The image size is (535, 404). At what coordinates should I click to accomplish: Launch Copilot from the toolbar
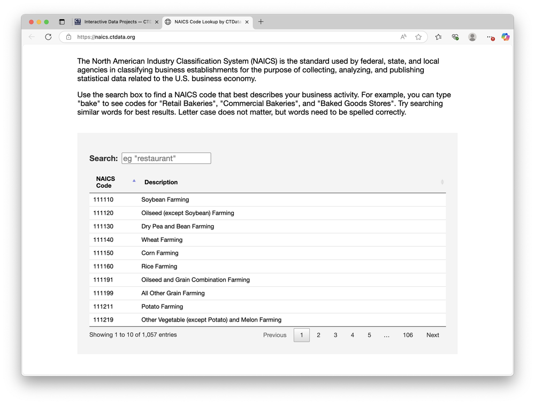[x=505, y=37]
